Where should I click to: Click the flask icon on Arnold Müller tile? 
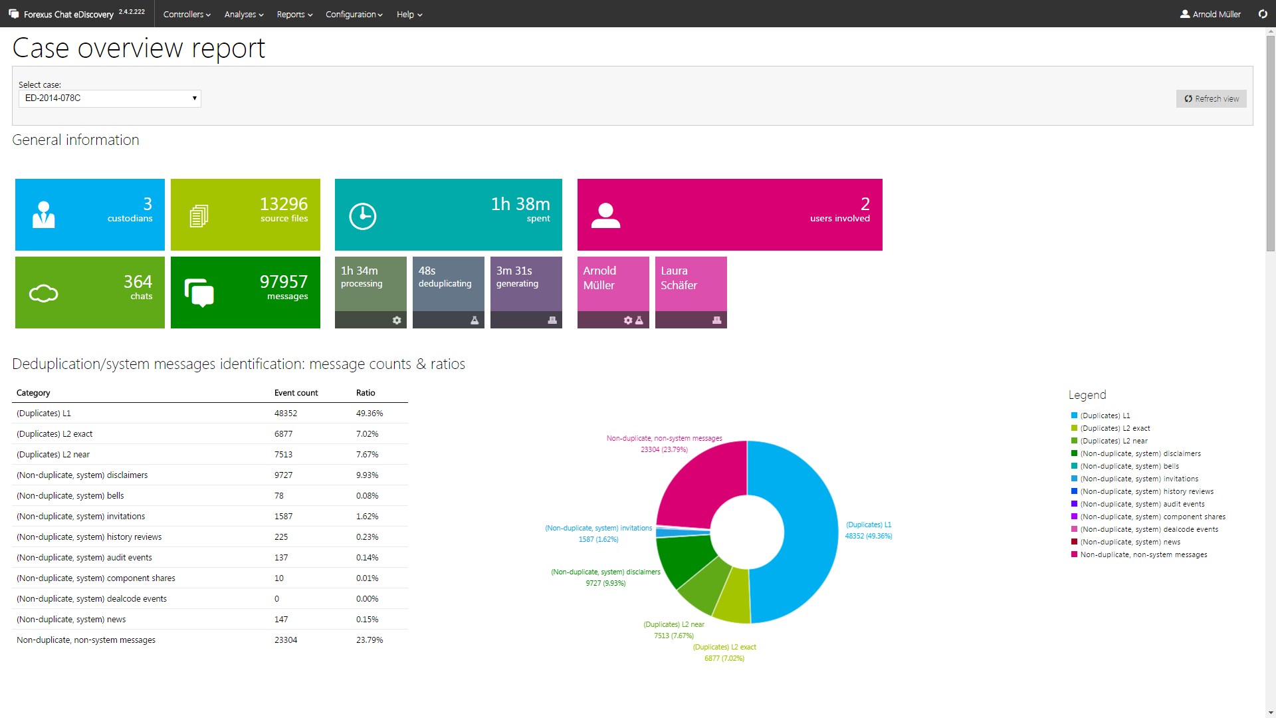pyautogui.click(x=639, y=320)
